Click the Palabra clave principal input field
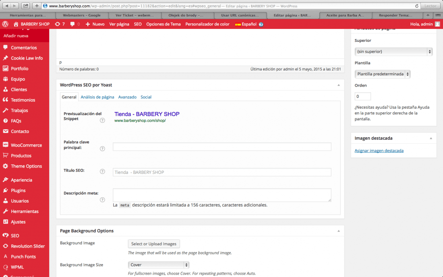Screen dimensions: 443x277 click(x=222, y=147)
